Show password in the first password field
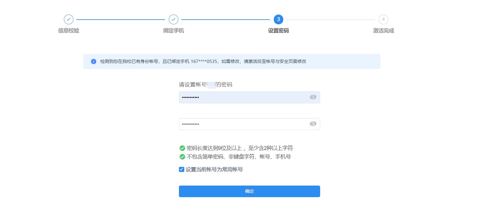The width and height of the screenshot is (494, 212). (313, 97)
